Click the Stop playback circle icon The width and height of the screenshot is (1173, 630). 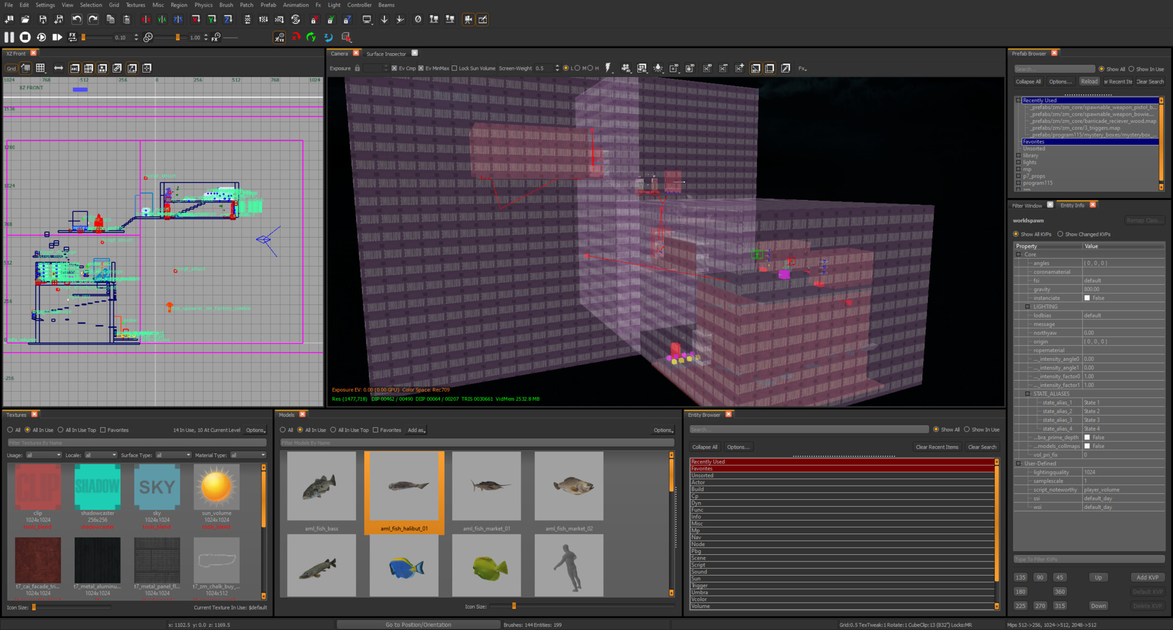[x=25, y=37]
